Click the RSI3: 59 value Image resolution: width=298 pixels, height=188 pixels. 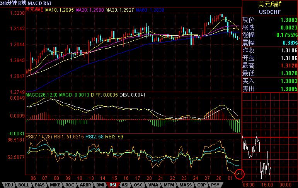click(x=114, y=137)
